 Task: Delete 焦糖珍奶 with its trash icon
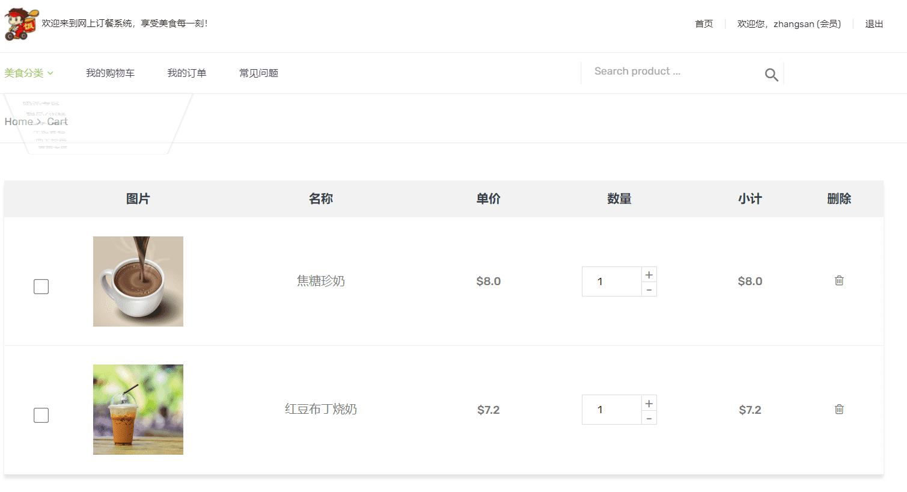click(x=839, y=280)
